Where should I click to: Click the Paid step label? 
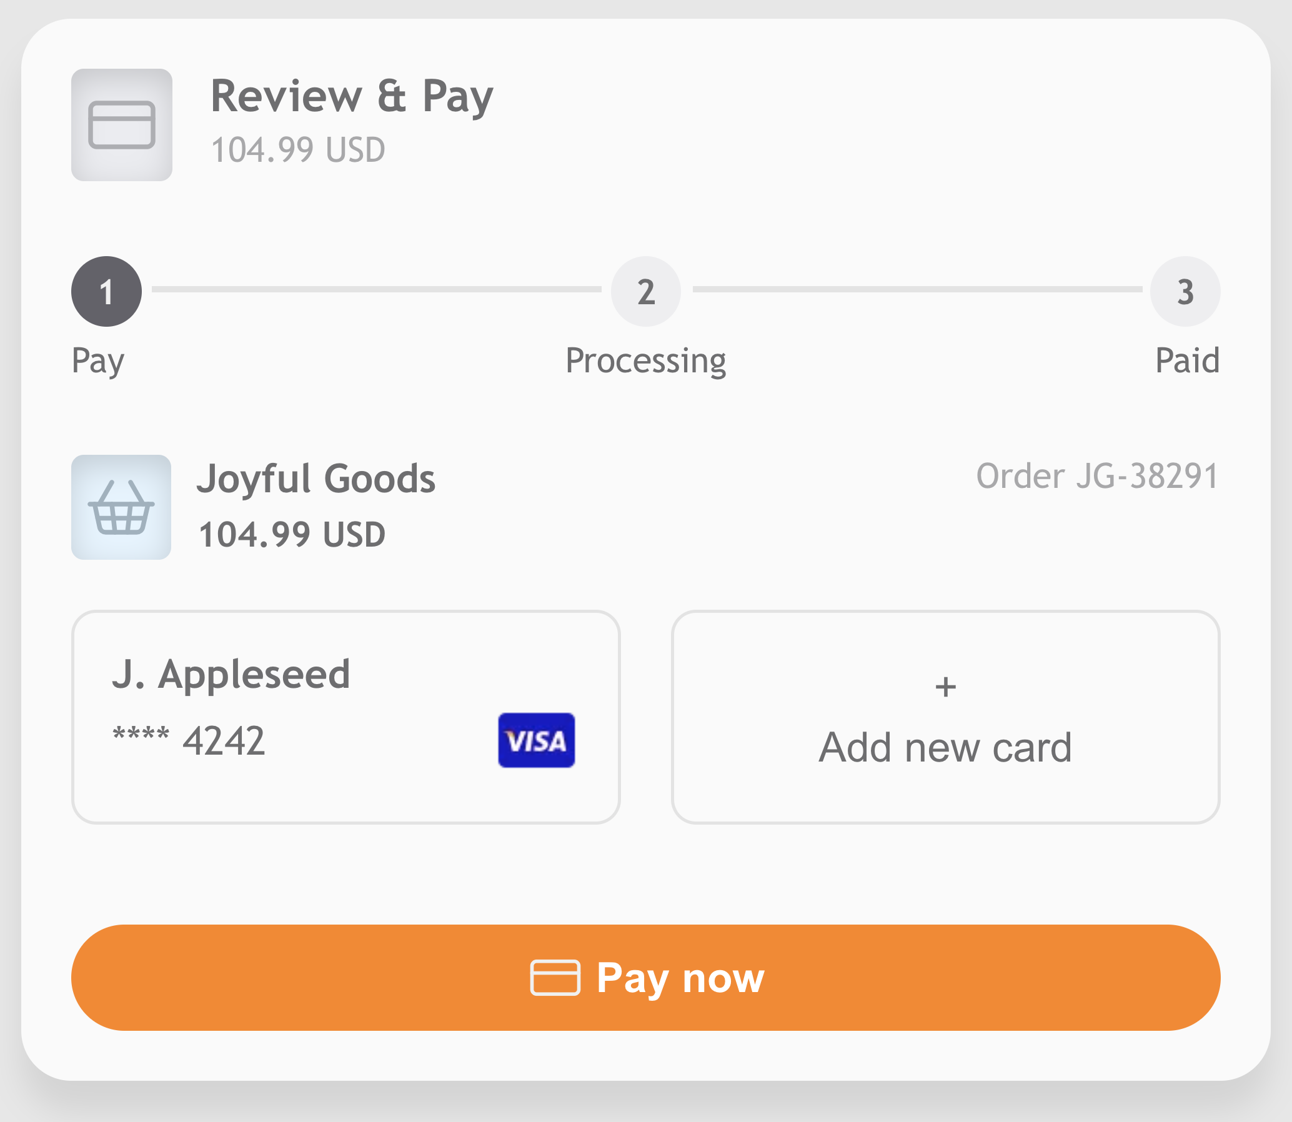(x=1188, y=360)
